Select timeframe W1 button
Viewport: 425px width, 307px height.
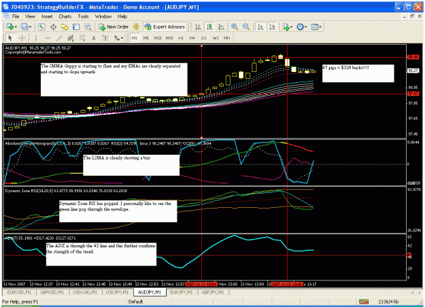[216, 38]
